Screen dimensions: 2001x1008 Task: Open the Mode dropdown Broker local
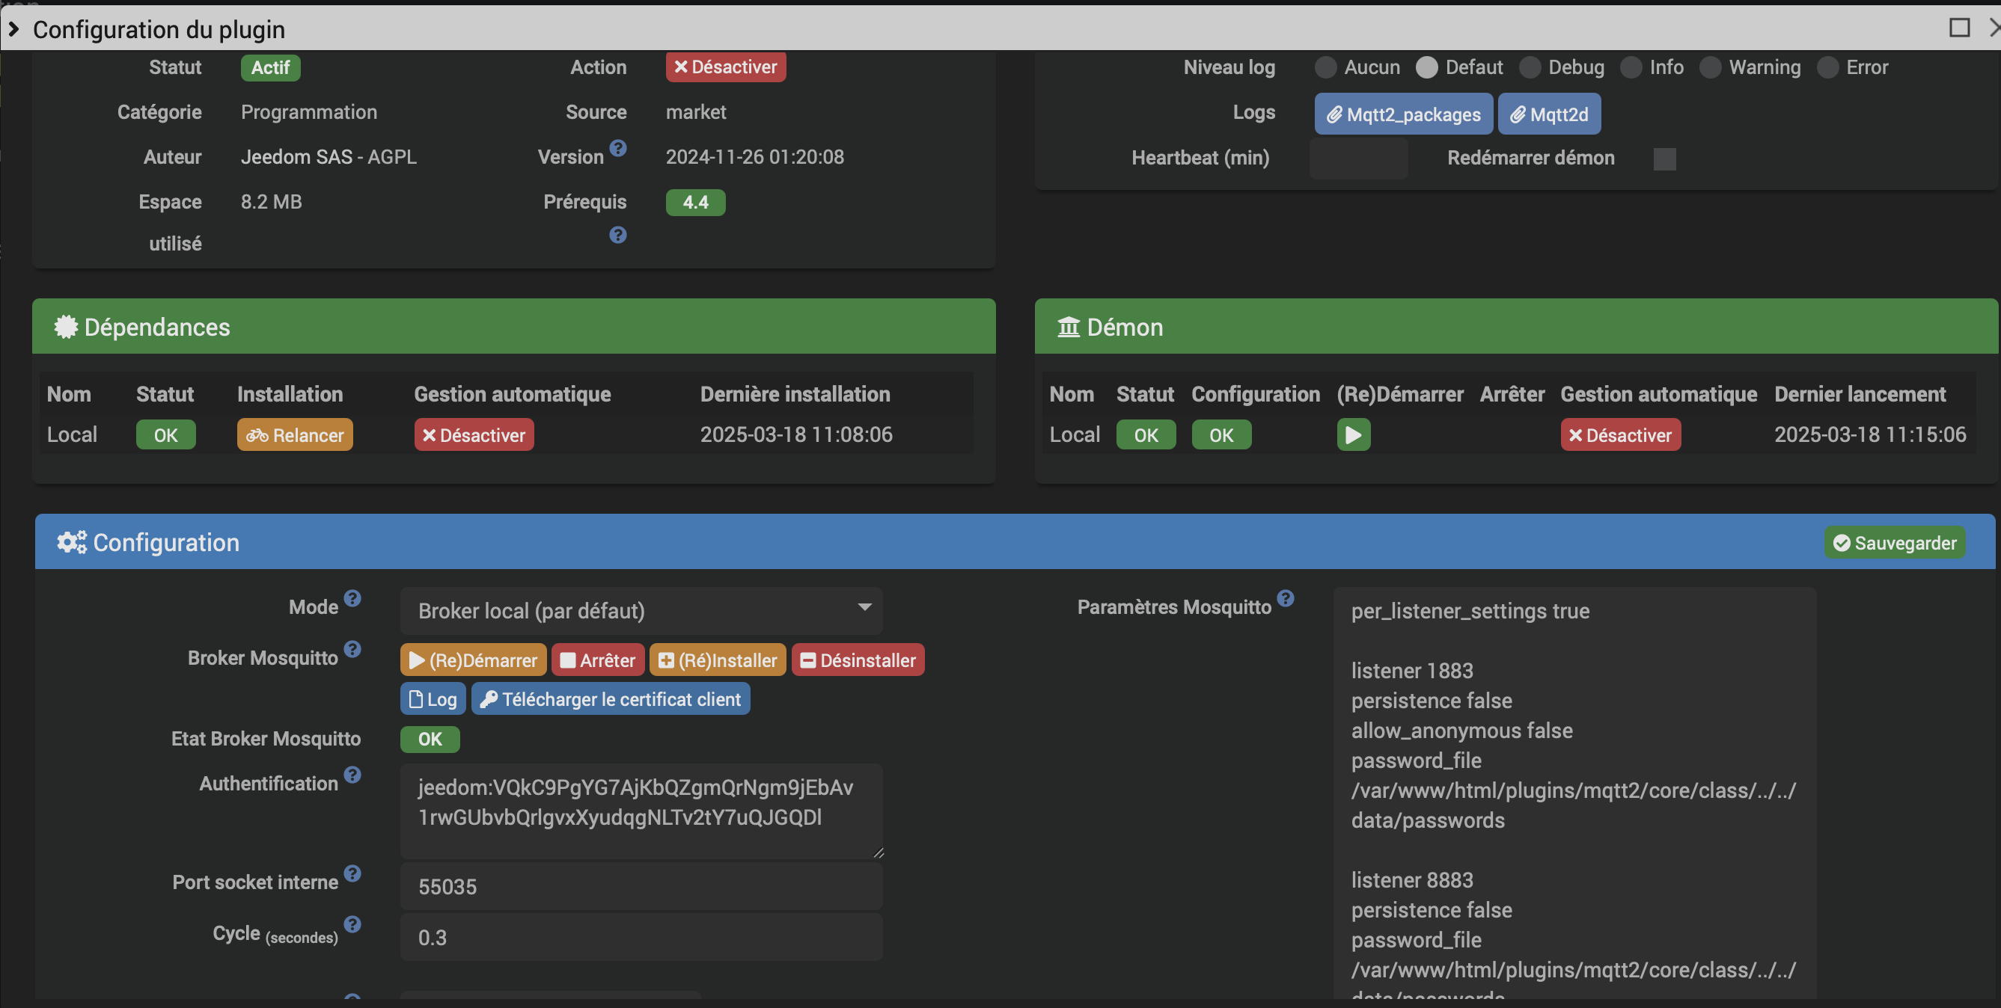(641, 611)
